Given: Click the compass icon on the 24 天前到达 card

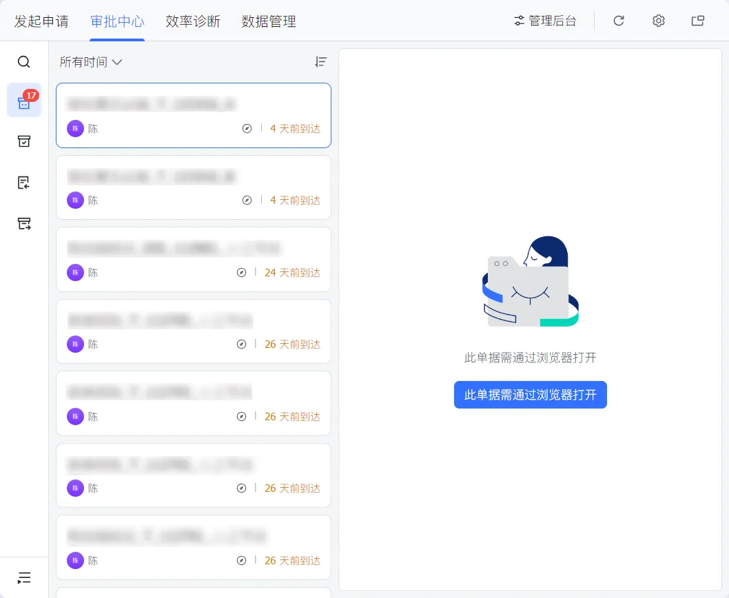Looking at the screenshot, I should 241,273.
